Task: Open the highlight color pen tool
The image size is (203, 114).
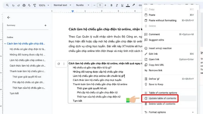Action: 134,5
